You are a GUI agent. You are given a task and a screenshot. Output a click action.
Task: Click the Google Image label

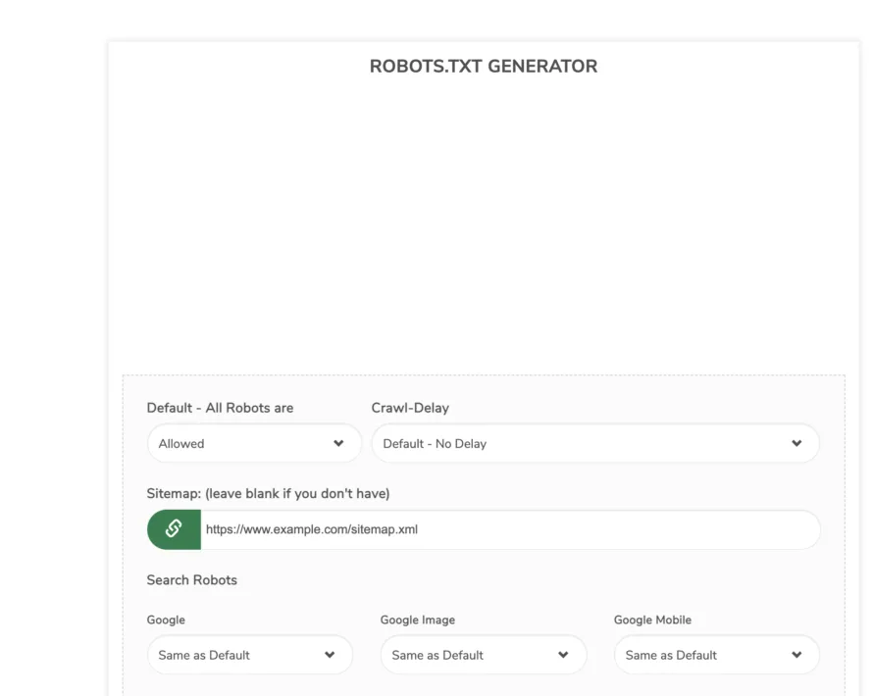coord(418,620)
